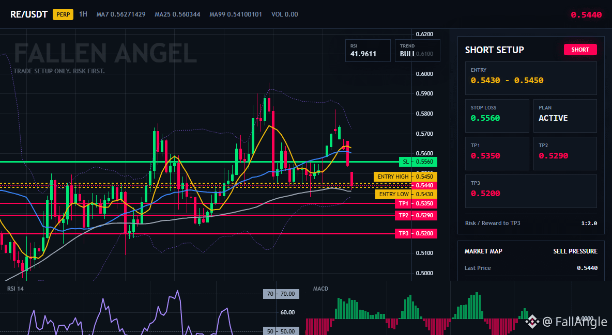
Task: Click the Risk / Reward to TP3 label
Action: tap(493, 223)
